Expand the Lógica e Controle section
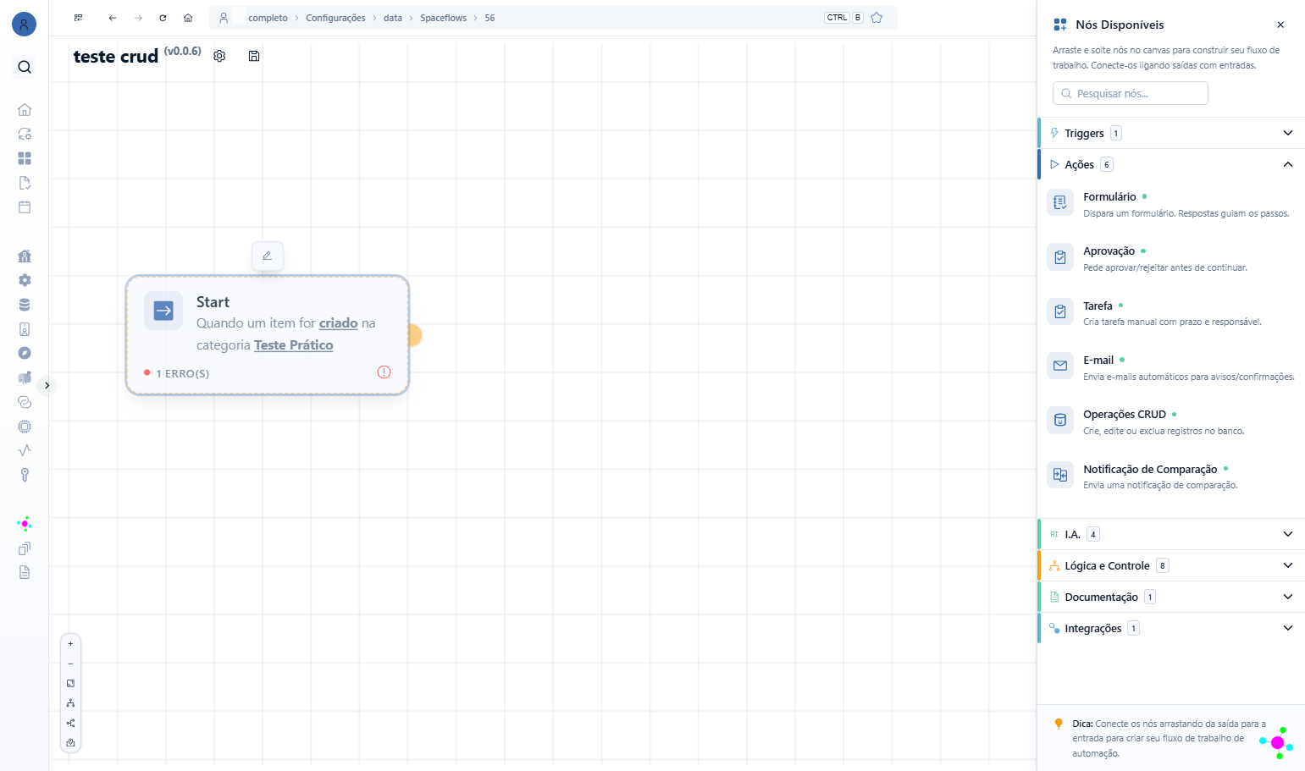The image size is (1305, 771). click(1171, 565)
